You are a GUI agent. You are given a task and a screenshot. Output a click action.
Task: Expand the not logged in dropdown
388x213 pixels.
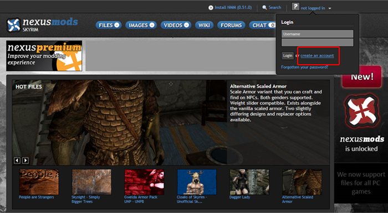tap(330, 8)
